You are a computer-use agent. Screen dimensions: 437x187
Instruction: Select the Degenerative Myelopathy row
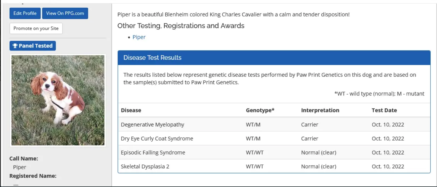[x=152, y=125]
